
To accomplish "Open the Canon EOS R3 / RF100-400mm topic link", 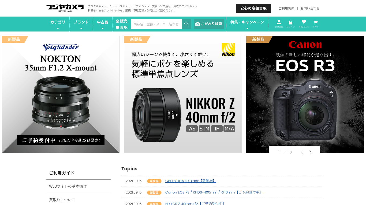I will [214, 192].
